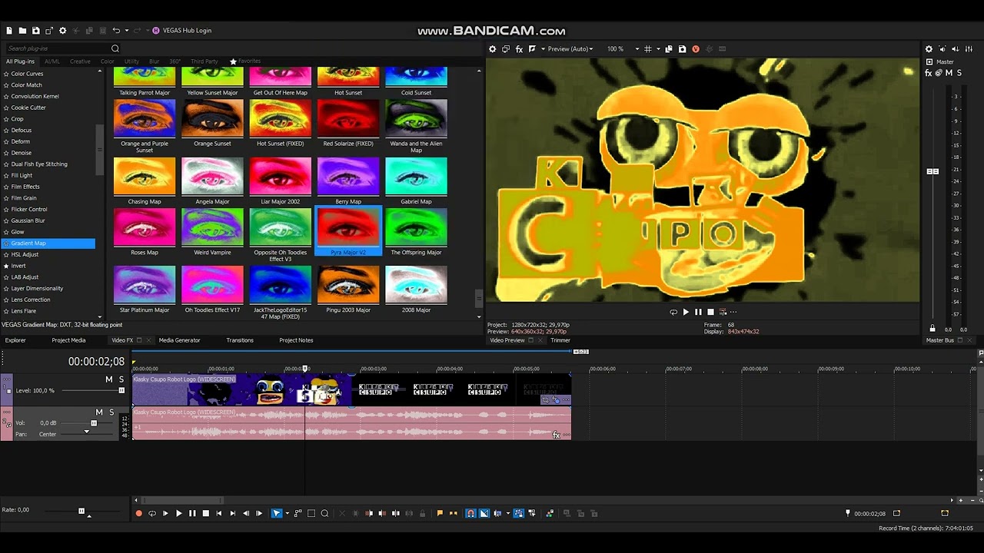This screenshot has height=553, width=984.
Task: Adjust the playback Rate slider
Action: [x=81, y=511]
